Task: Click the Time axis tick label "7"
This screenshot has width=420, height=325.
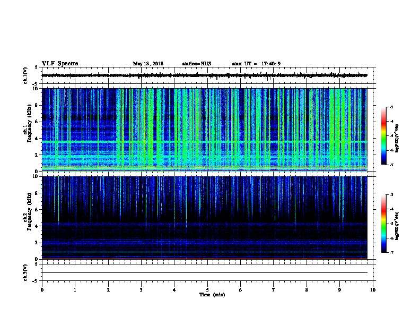Action: pos(274,290)
